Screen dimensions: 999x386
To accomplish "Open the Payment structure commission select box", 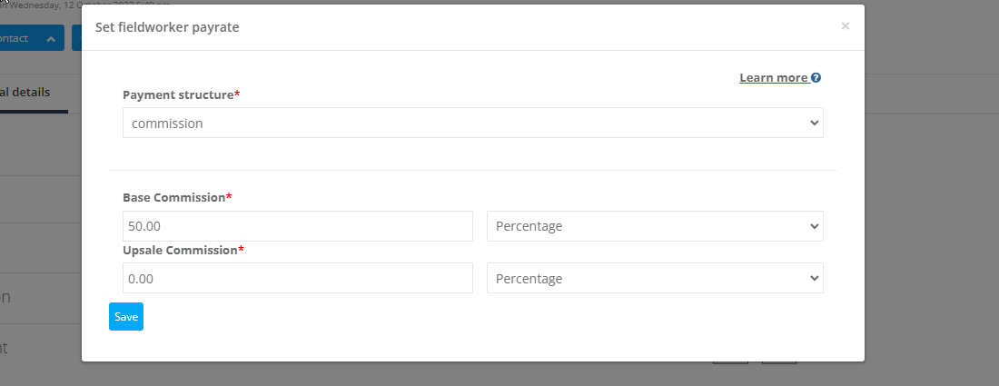I will pyautogui.click(x=473, y=123).
